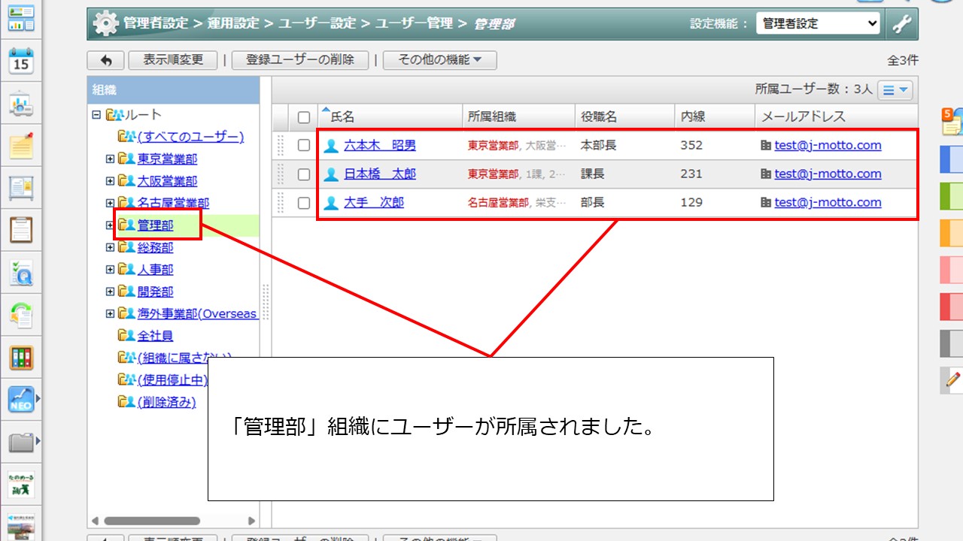
Task: Click the wrench settings icon
Action: pyautogui.click(x=901, y=23)
